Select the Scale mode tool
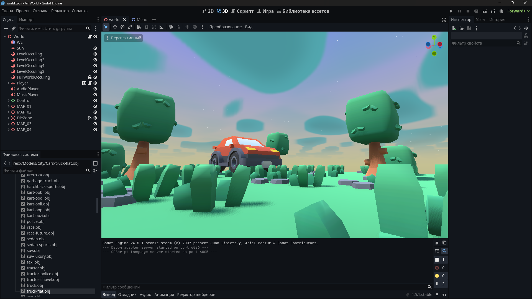The width and height of the screenshot is (532, 299). point(130,27)
